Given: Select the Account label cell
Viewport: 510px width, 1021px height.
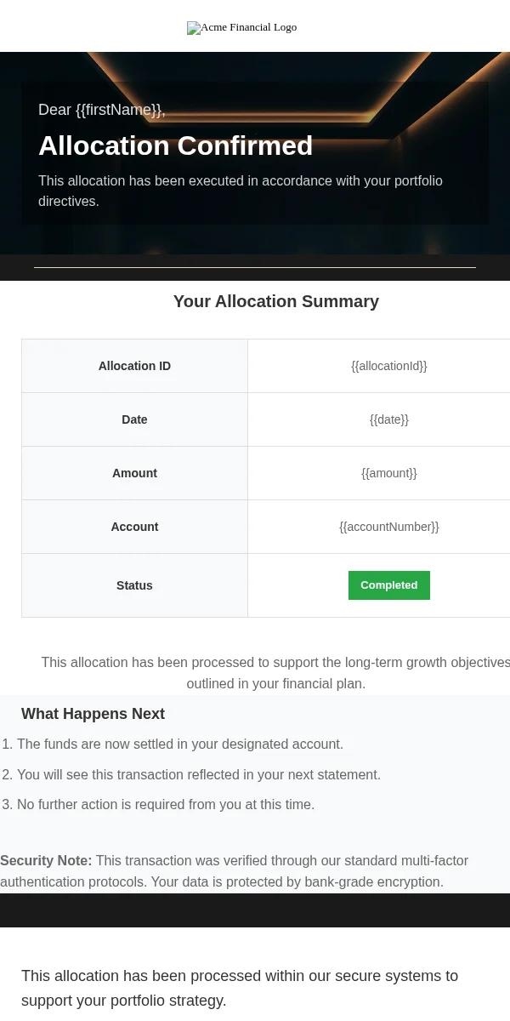Looking at the screenshot, I should pos(134,527).
